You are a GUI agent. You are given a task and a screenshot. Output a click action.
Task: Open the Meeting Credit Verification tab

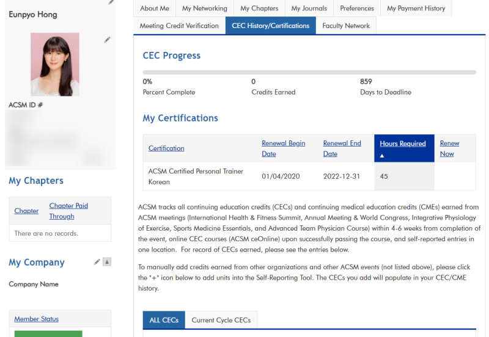point(179,26)
